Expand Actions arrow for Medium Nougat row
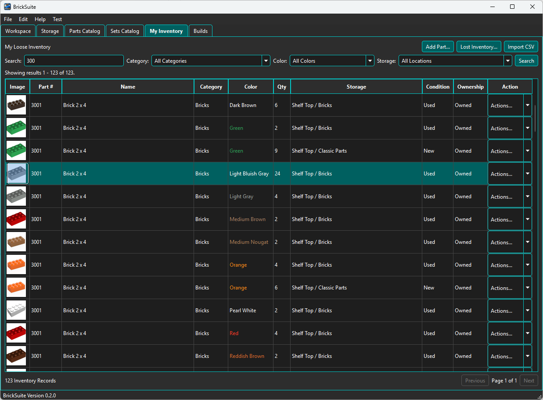 tap(528, 242)
